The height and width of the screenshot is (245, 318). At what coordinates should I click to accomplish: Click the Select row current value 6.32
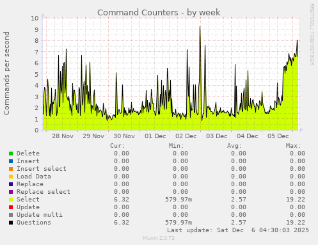[122, 200]
